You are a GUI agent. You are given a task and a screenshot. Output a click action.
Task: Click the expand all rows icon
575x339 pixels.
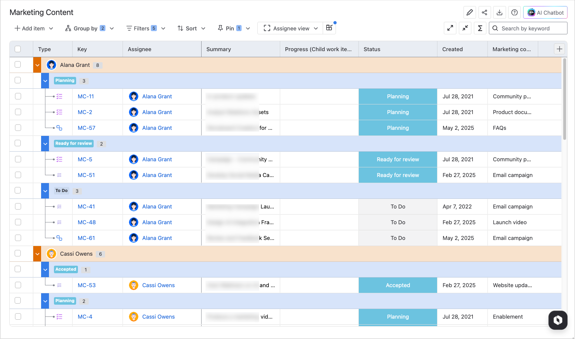coord(450,28)
